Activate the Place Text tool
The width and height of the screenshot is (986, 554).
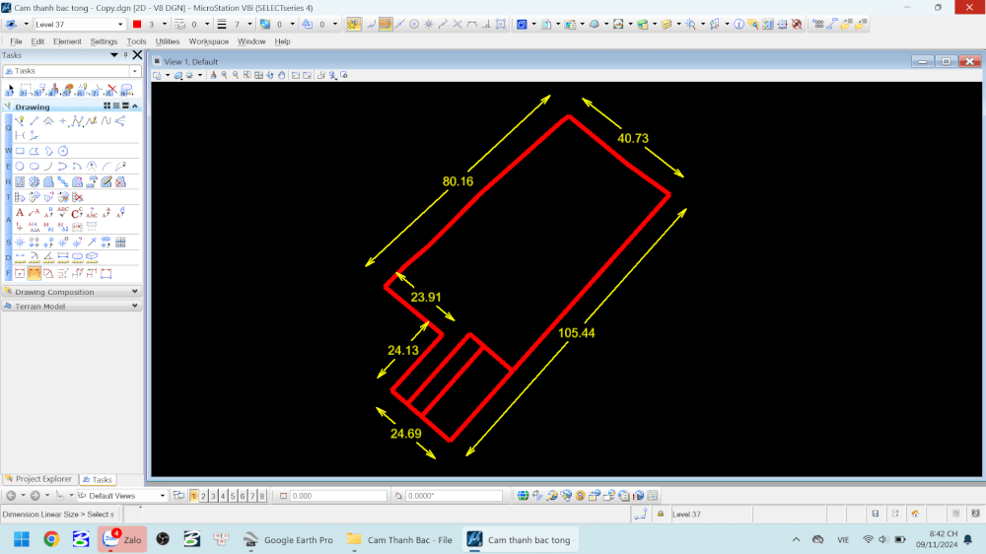pyautogui.click(x=20, y=212)
